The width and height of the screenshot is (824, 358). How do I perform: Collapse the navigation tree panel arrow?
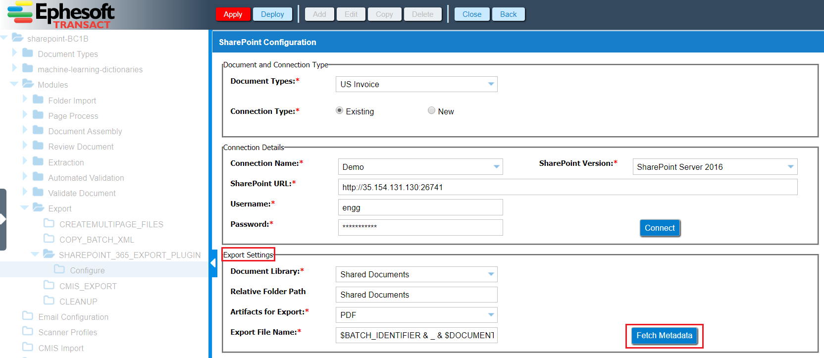[214, 263]
